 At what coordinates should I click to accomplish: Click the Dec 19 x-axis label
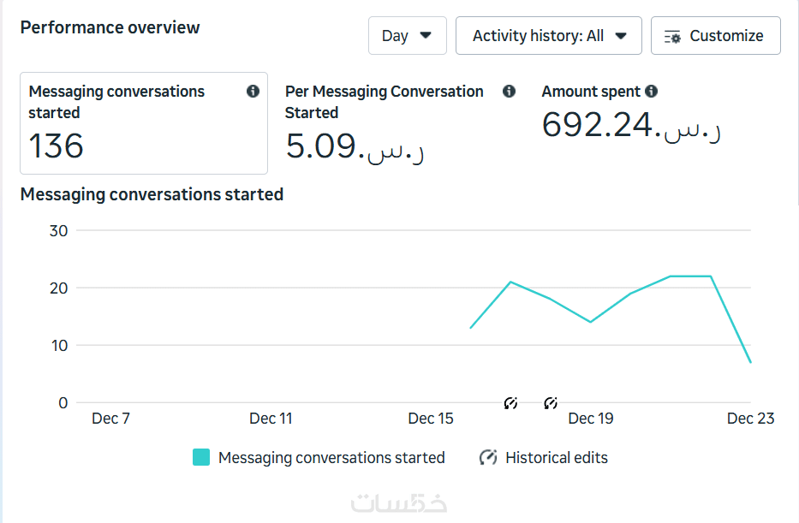point(591,419)
